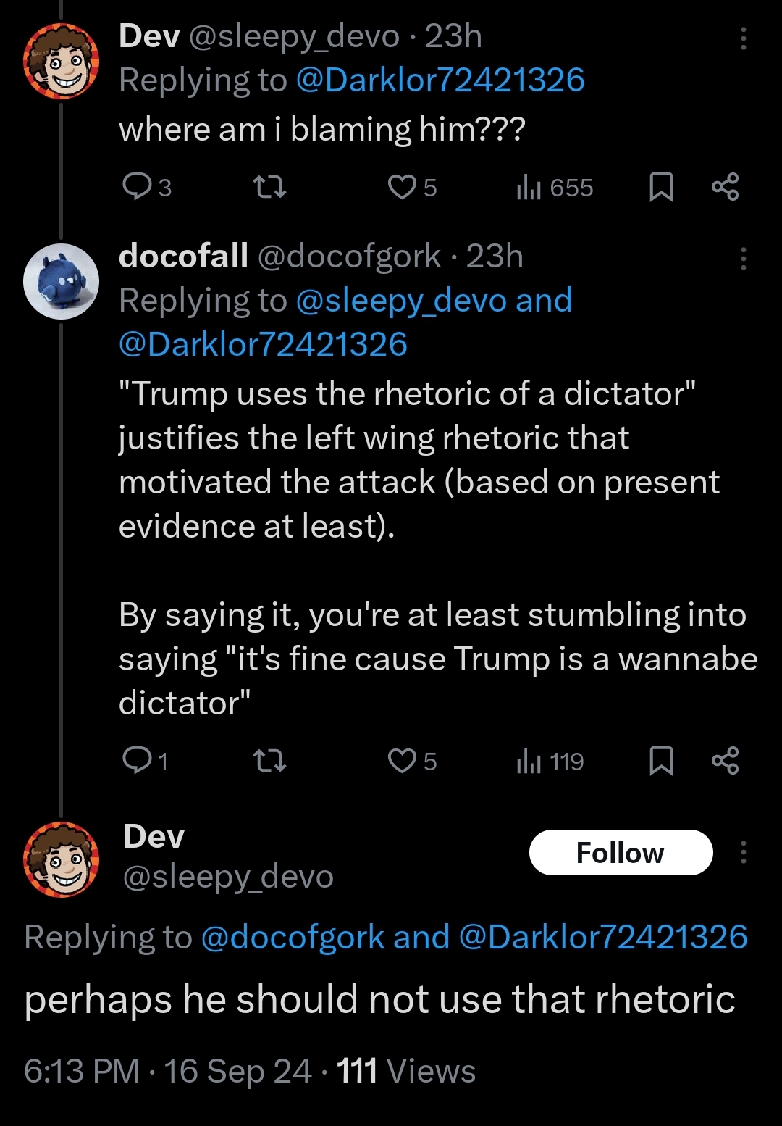
Task: View analytics showing 119 views
Action: pos(550,761)
